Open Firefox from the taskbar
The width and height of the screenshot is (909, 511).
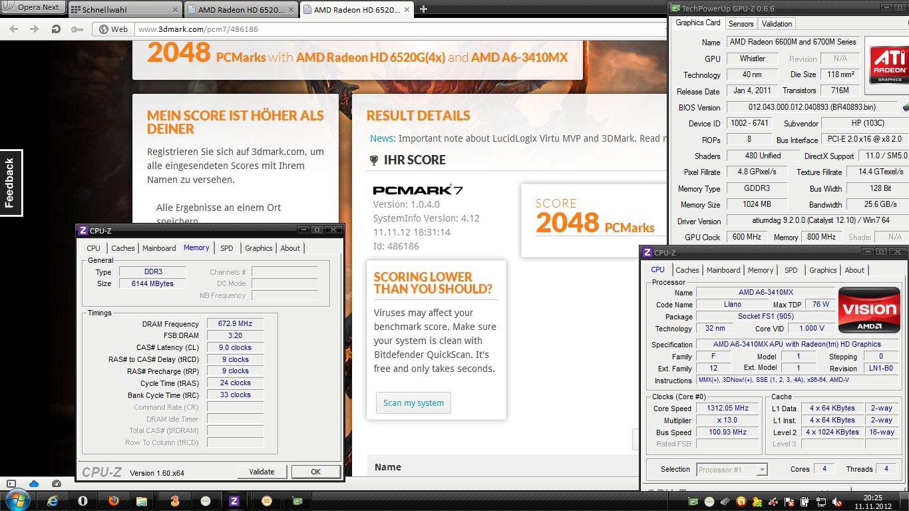(112, 500)
